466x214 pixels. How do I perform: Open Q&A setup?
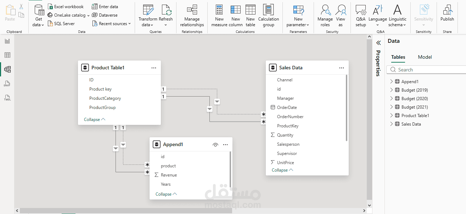pos(361,16)
